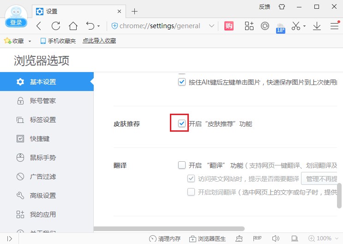Click the 100% zoom control
Viewport: 343px width, 244px height.
320,238
